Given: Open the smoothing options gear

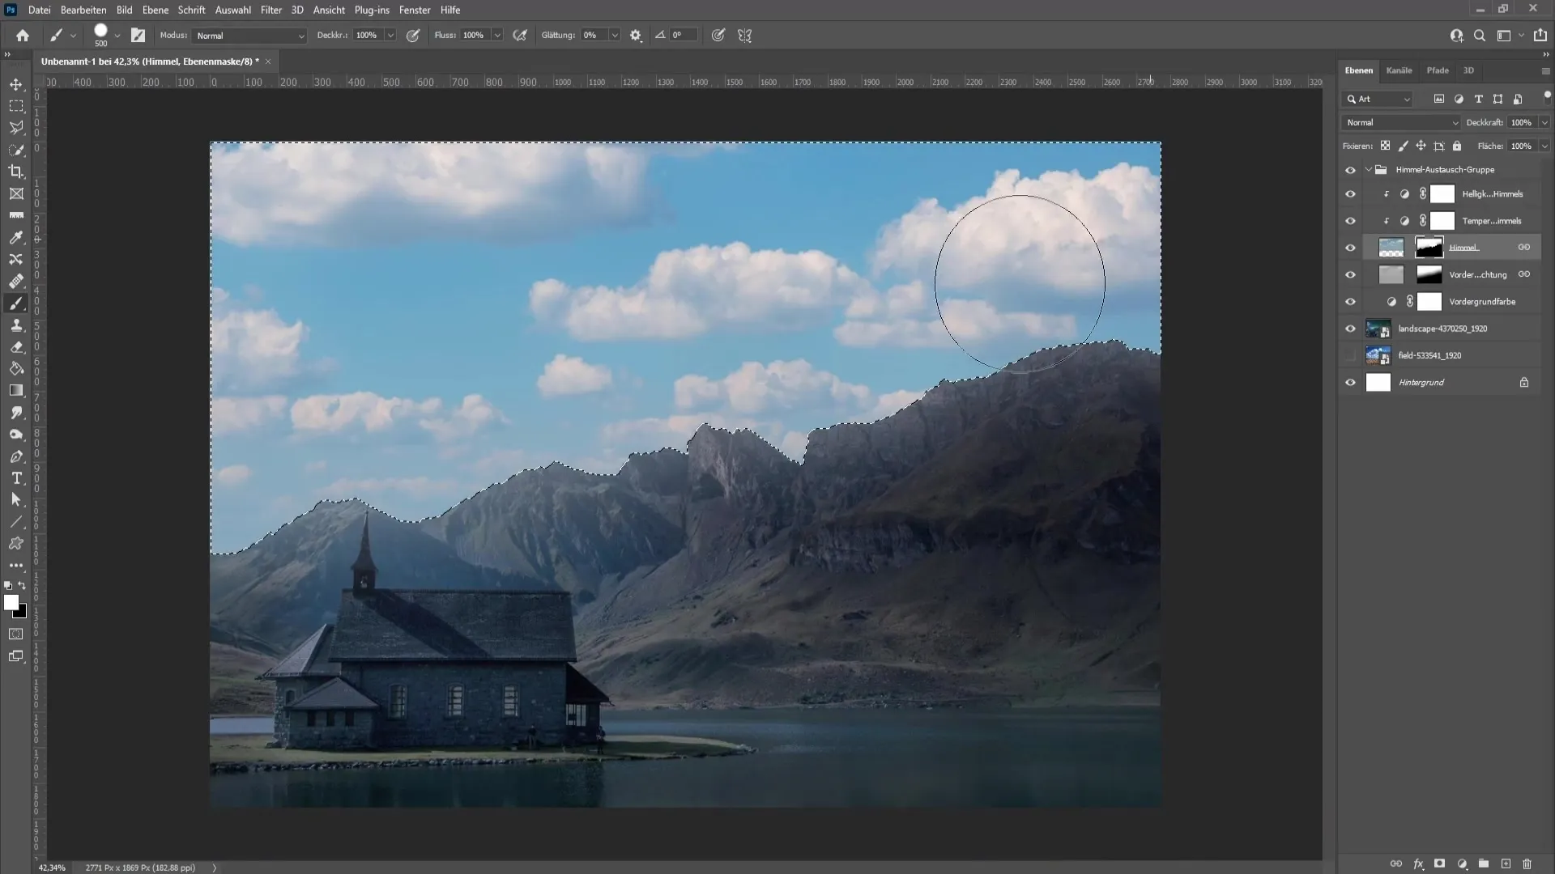Looking at the screenshot, I should pos(636,36).
